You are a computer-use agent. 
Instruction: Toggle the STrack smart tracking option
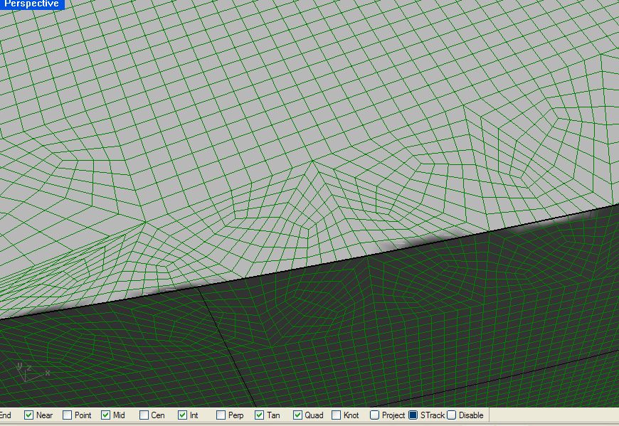pyautogui.click(x=413, y=415)
